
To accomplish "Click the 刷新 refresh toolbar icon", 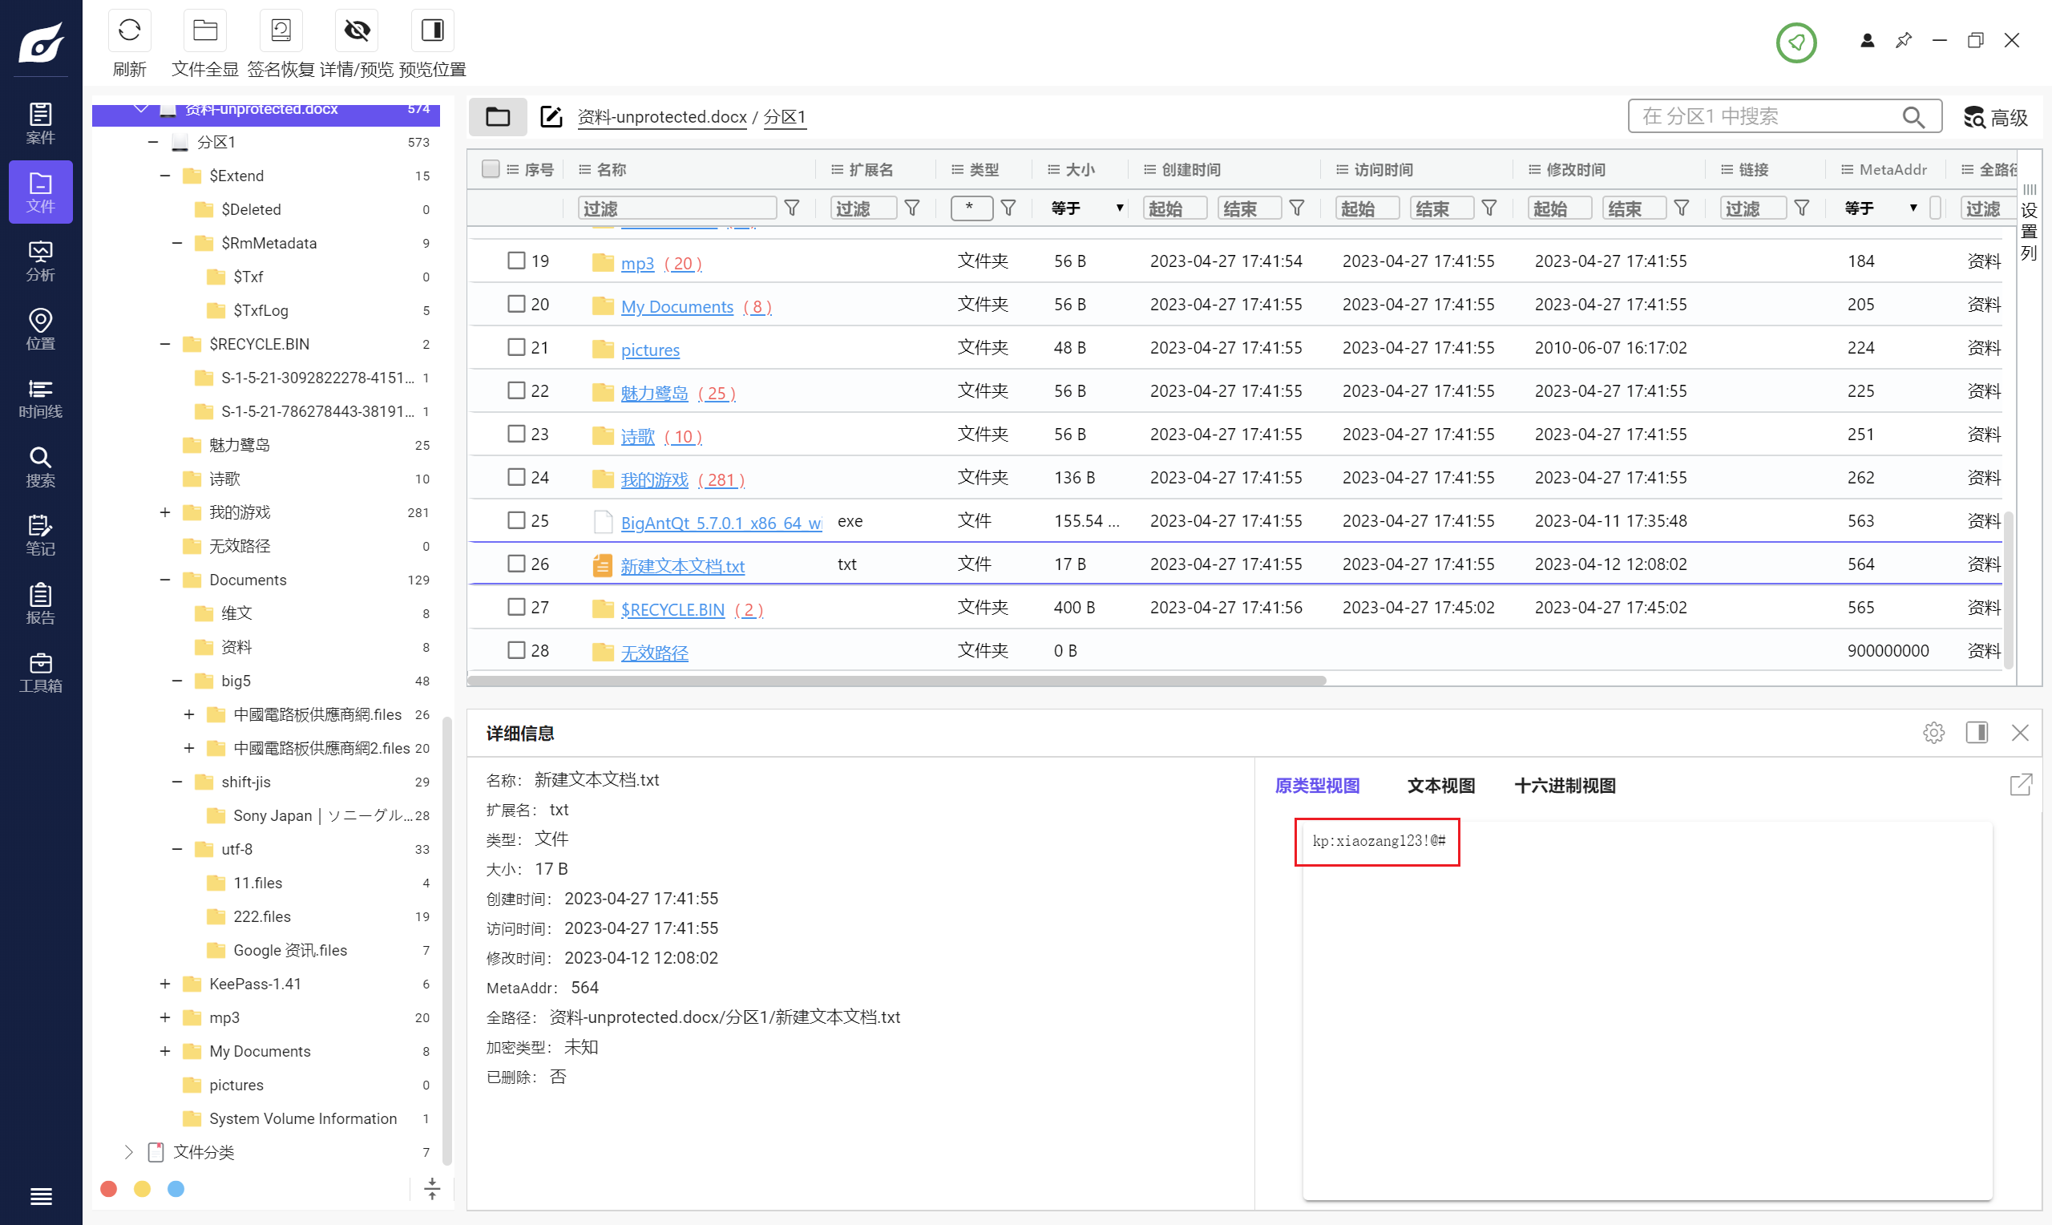I will (x=130, y=31).
